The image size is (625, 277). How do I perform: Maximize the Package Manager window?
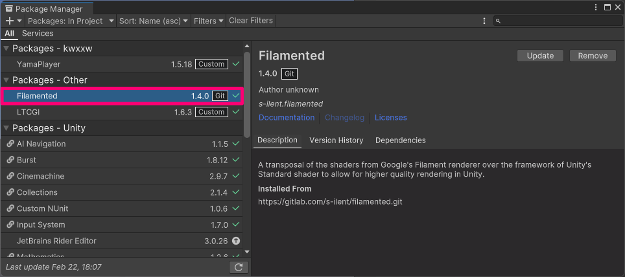click(607, 7)
